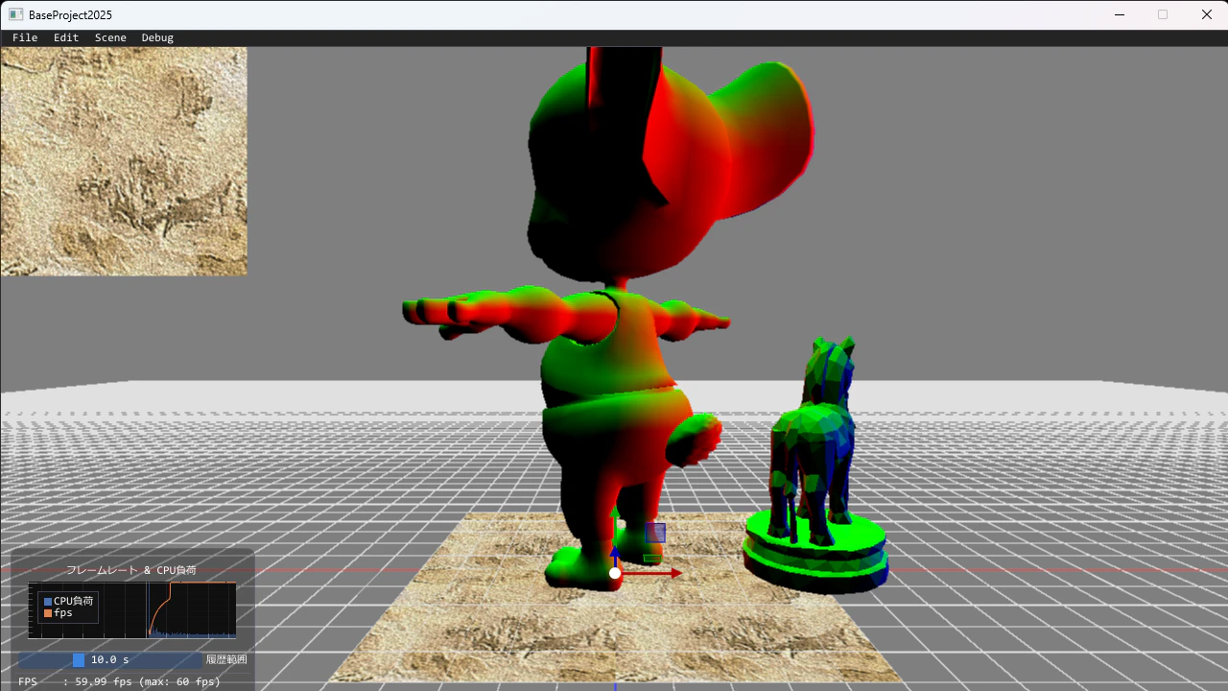
Task: Click the 10.0 s history range slider
Action: click(x=110, y=660)
